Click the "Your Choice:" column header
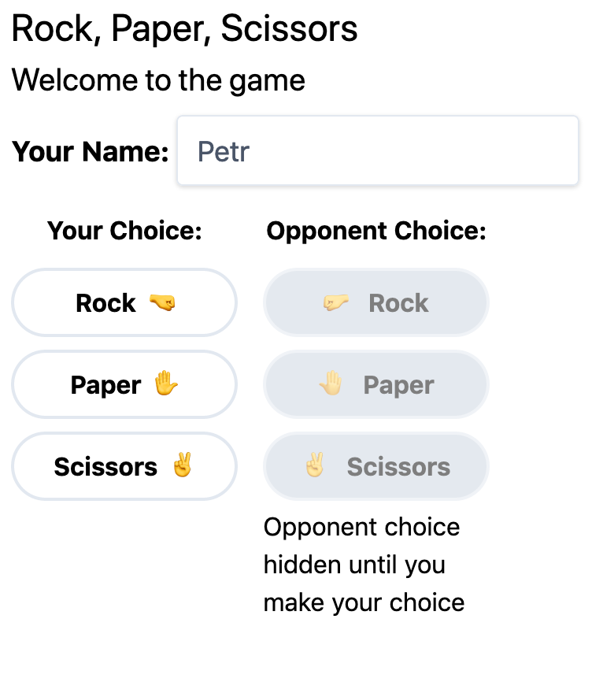The width and height of the screenshot is (603, 693). (124, 231)
